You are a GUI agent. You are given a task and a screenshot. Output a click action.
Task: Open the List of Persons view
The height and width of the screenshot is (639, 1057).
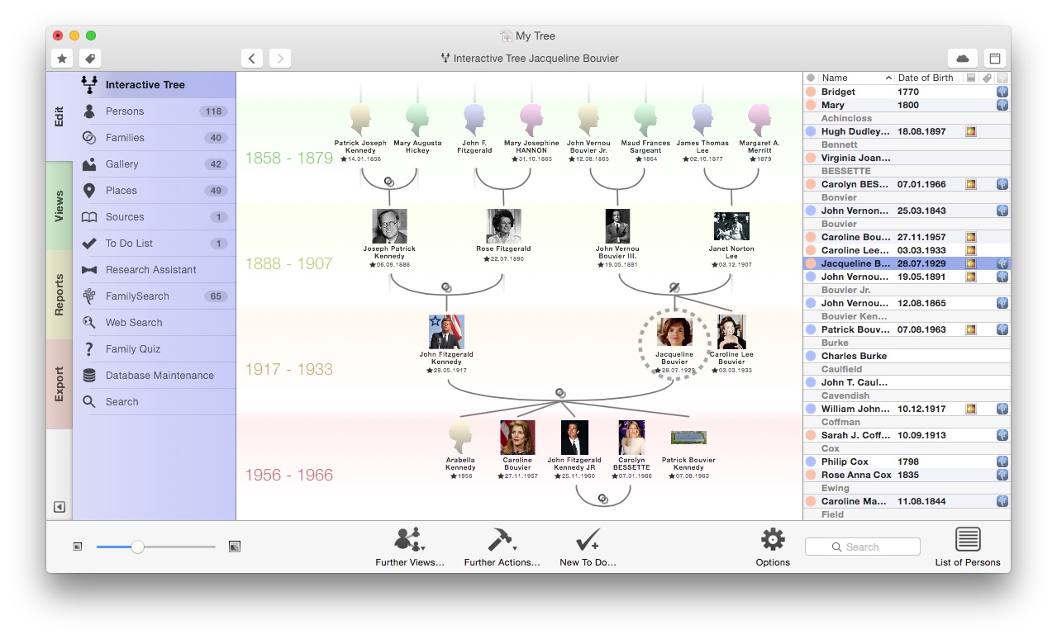(x=967, y=542)
